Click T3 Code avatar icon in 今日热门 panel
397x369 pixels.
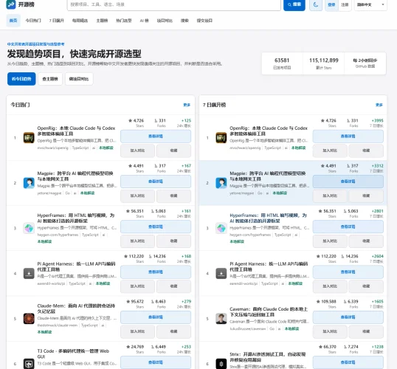29,364
